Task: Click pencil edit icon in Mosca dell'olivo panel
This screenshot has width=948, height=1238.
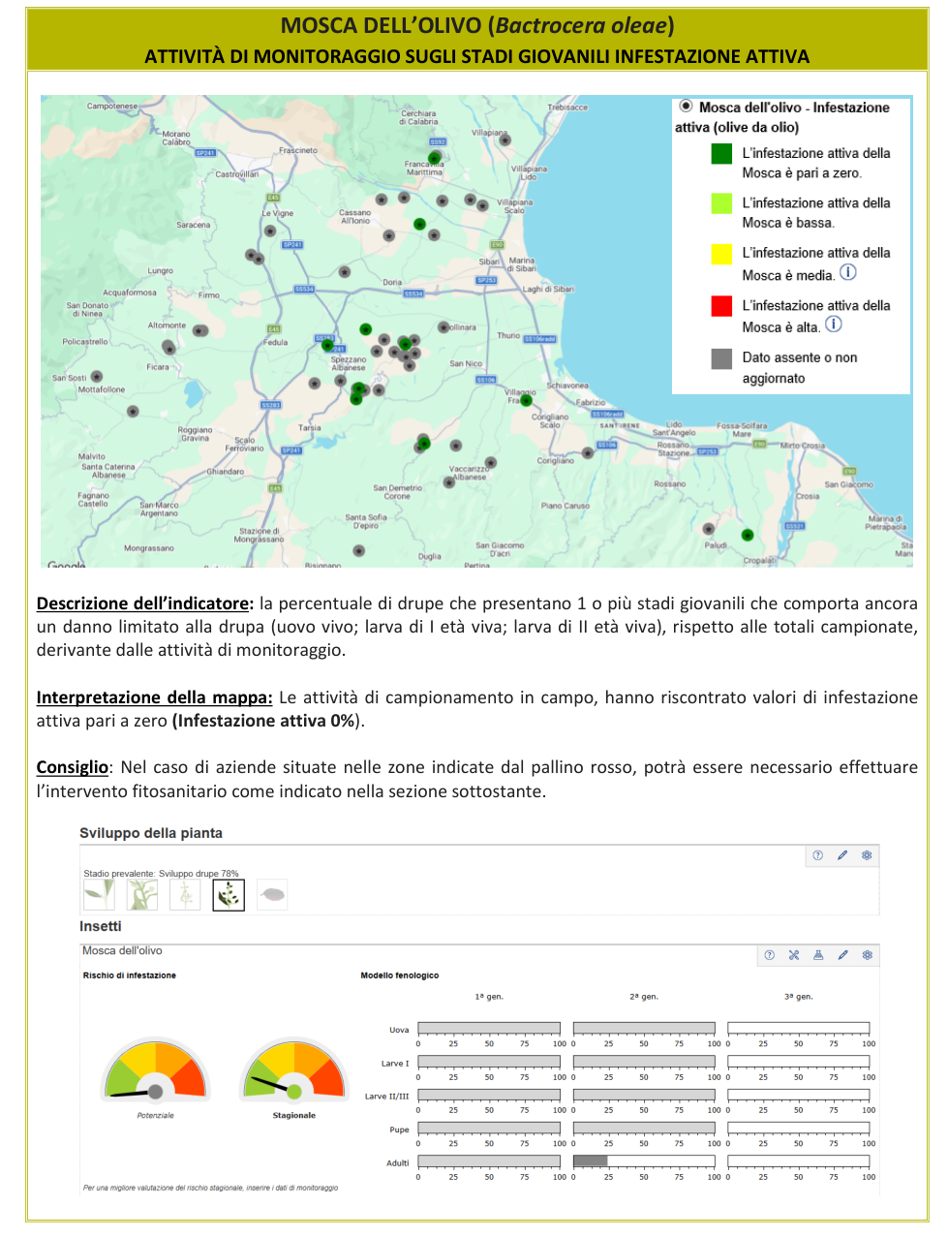Action: pyautogui.click(x=842, y=955)
